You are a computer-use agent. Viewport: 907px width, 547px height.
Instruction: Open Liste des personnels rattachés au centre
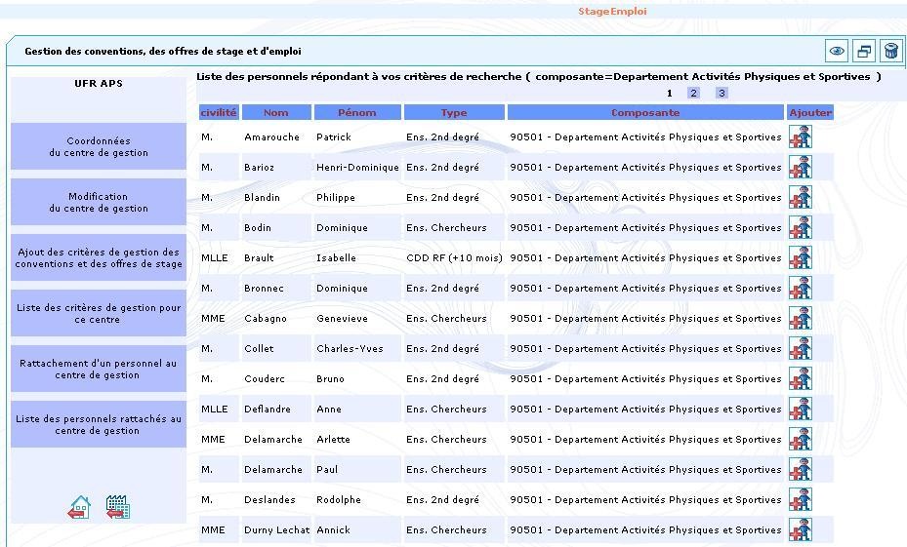(x=99, y=424)
